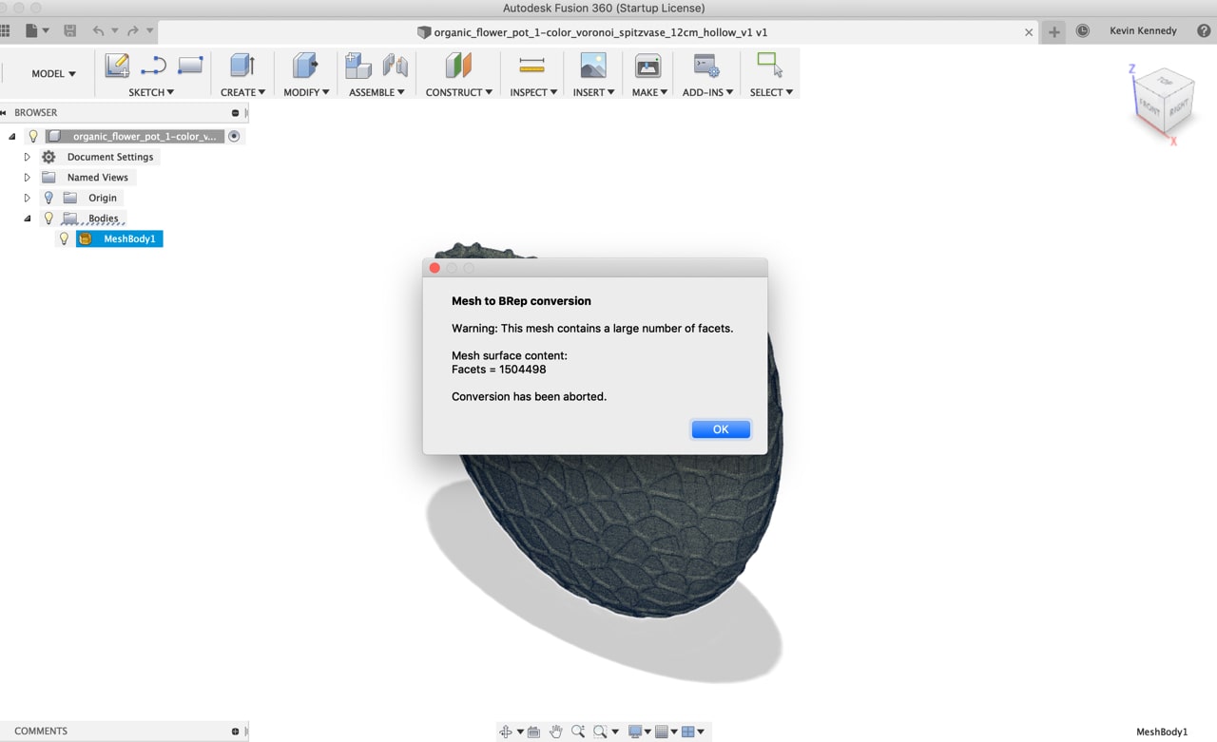Open the Kevin Kennedy account menu
This screenshot has width=1217, height=742.
[x=1142, y=31]
